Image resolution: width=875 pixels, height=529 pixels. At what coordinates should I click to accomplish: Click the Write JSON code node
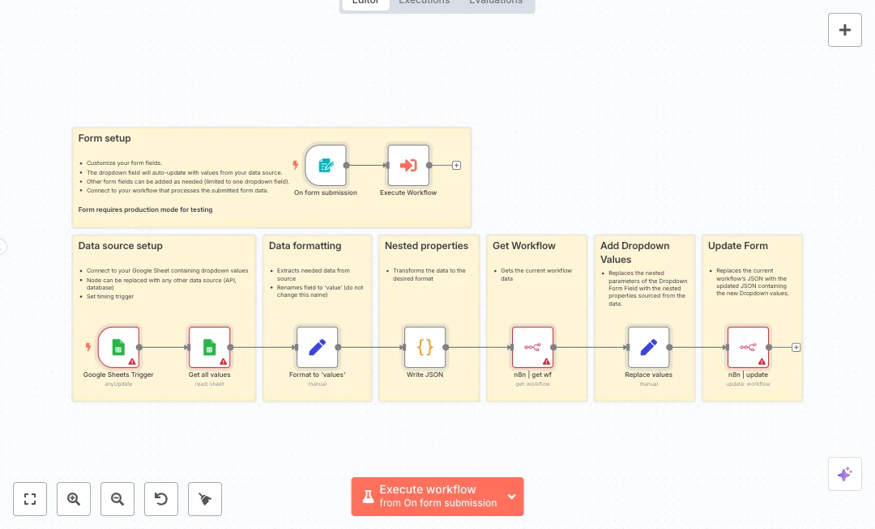click(x=425, y=347)
